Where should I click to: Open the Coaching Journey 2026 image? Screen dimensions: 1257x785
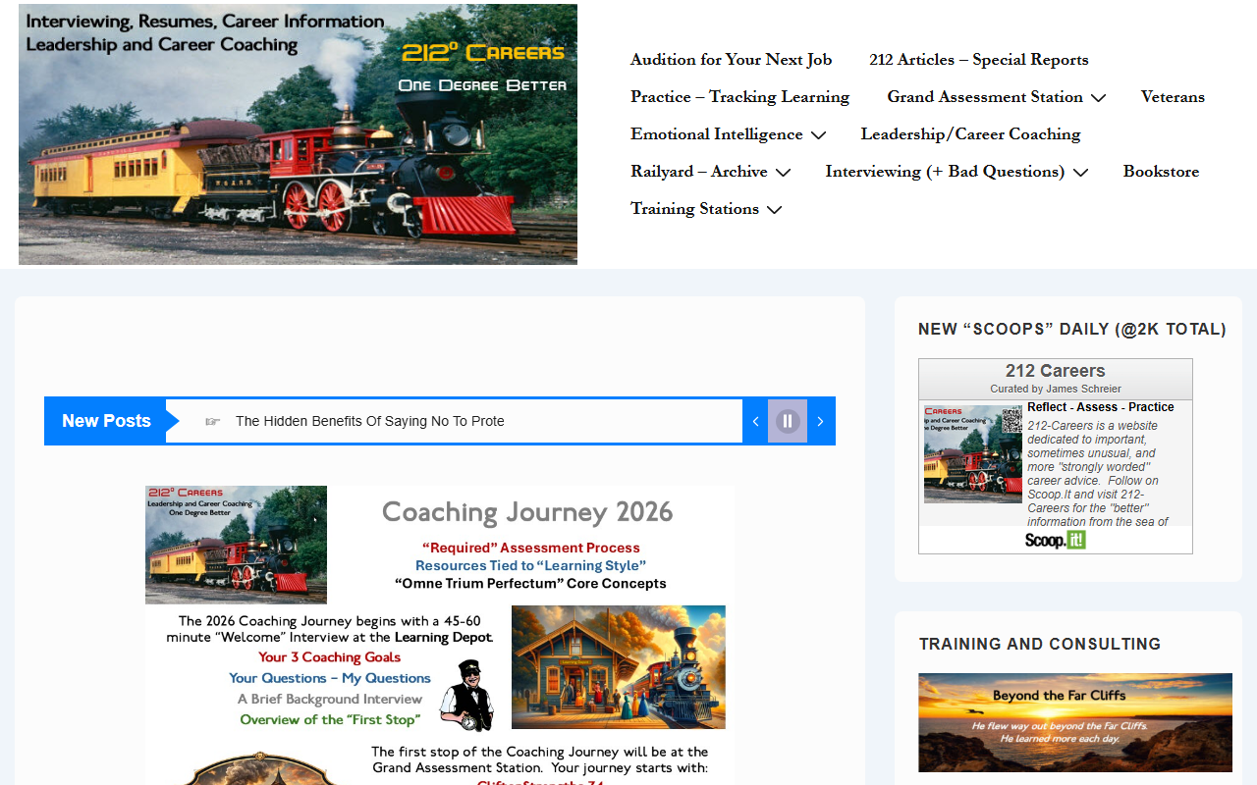coord(440,635)
